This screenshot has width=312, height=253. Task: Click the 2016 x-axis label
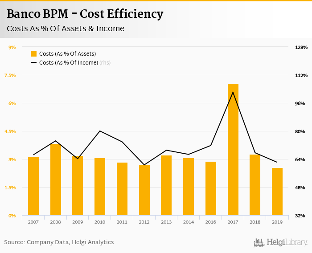tap(211, 222)
